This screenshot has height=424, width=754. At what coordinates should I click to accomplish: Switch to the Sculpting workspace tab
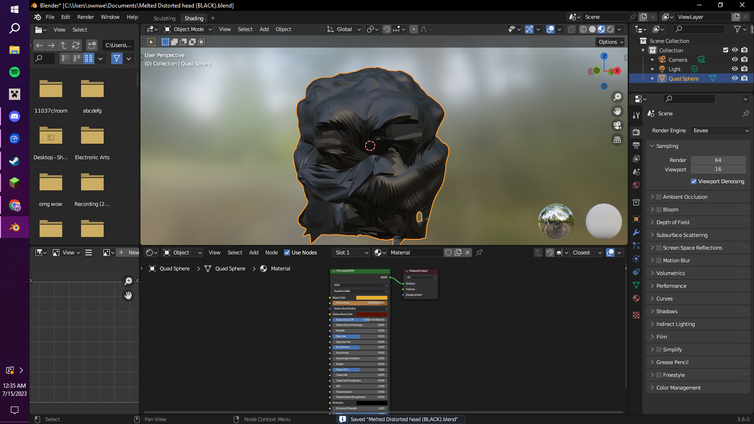pyautogui.click(x=164, y=18)
